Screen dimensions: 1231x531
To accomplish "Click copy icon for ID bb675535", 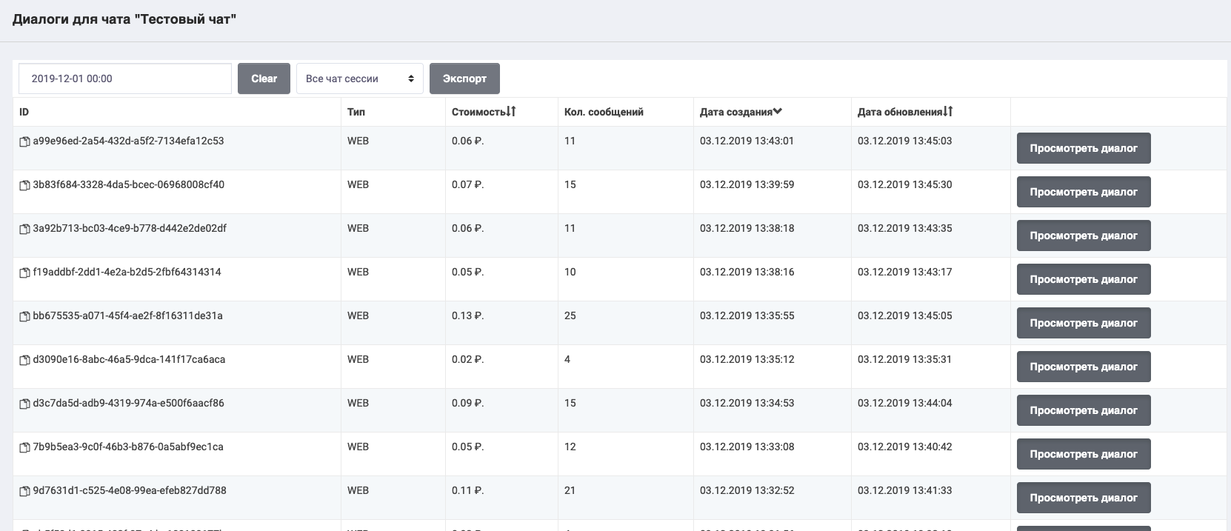I will tap(24, 316).
